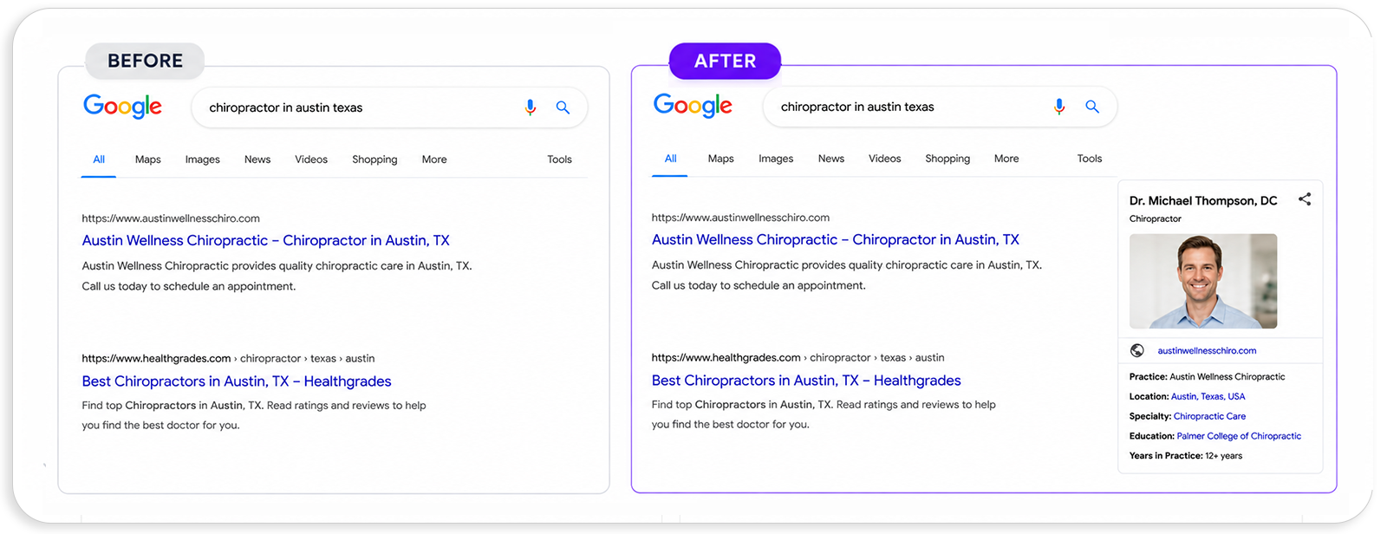1387x534 pixels.
Task: Click the globe icon beside austinwellnesschiro.com
Action: tap(1137, 350)
